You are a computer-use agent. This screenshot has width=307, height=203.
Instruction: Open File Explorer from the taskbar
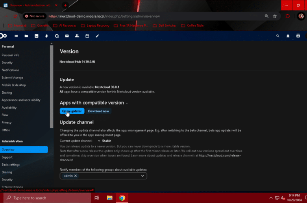[110, 198]
